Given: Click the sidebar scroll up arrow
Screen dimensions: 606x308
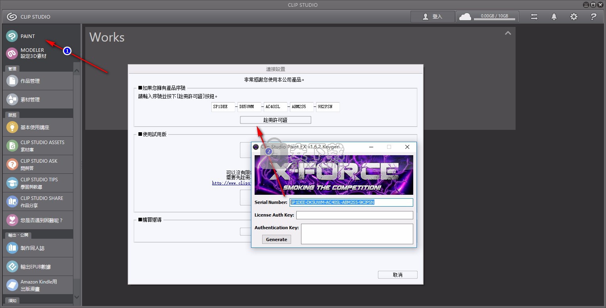Looking at the screenshot, I should click(x=77, y=71).
